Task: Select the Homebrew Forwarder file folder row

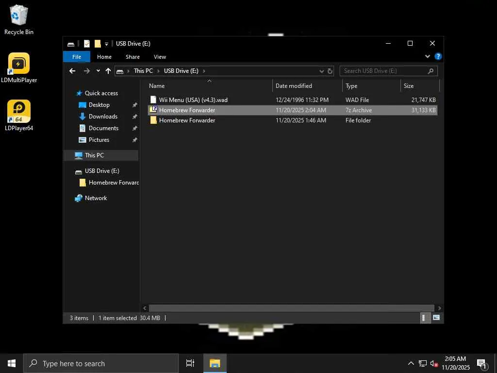Action: tap(292, 120)
